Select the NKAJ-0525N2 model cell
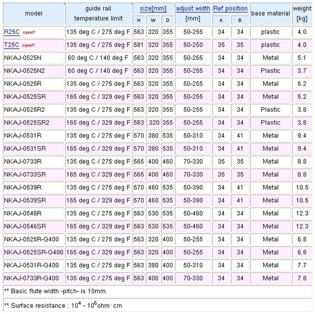The image size is (315, 314). click(x=34, y=71)
